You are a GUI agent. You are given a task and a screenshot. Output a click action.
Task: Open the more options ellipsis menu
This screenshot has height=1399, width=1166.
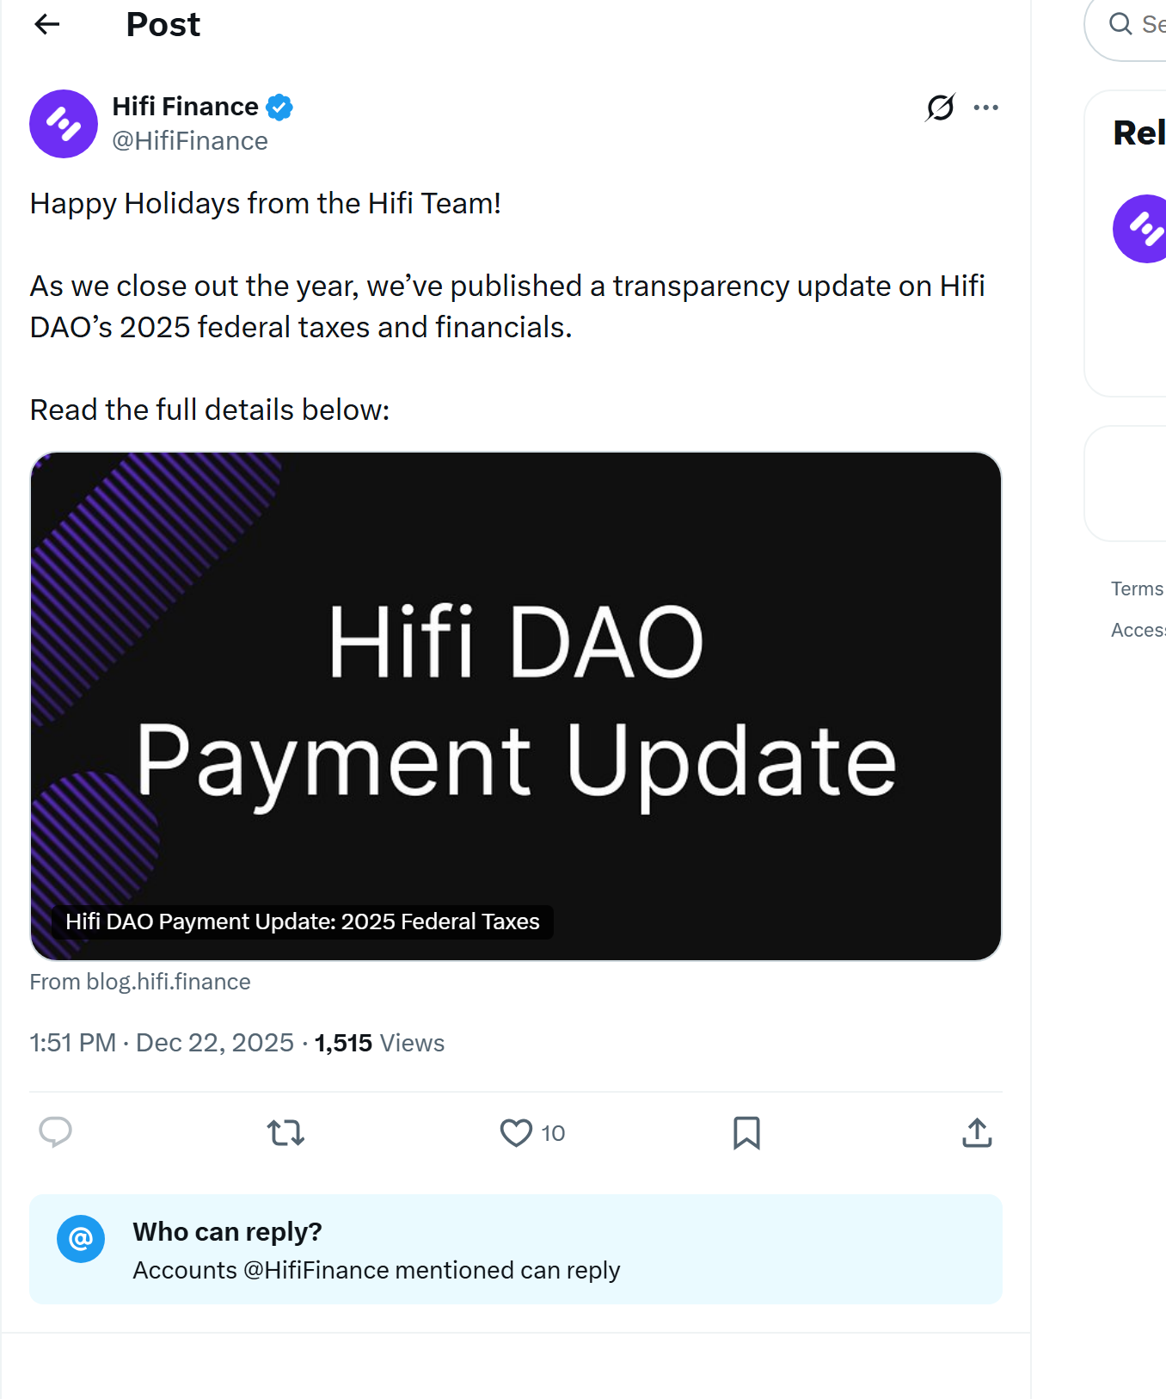(x=985, y=107)
